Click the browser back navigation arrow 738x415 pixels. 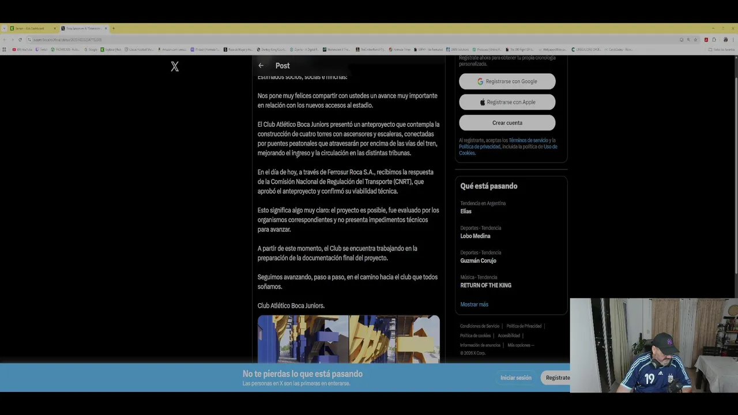[4, 40]
